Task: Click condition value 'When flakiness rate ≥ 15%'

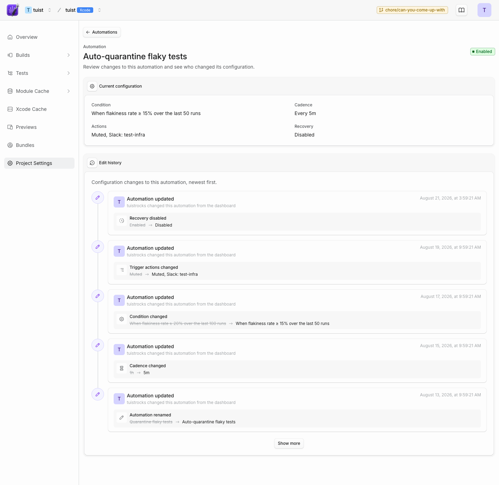Action: (x=146, y=113)
